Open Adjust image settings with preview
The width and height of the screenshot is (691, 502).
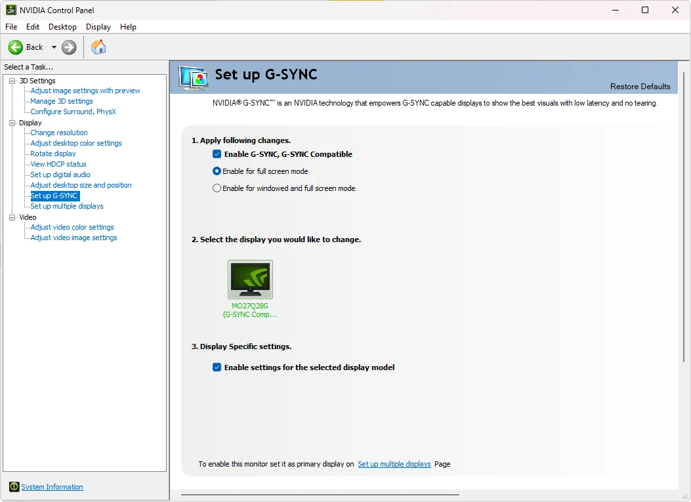(85, 91)
